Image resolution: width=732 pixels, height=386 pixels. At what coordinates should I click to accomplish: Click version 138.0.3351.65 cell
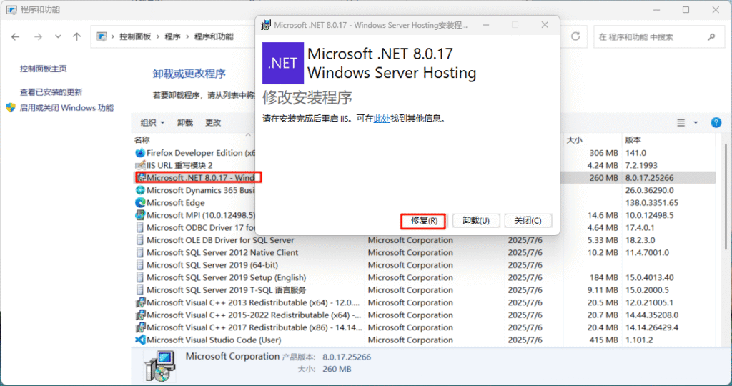pos(652,203)
